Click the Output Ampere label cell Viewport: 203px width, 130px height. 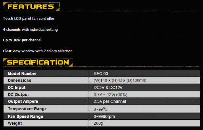46,101
